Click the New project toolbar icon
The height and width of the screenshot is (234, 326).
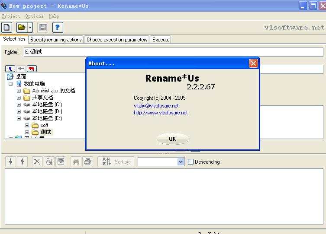[x=6, y=27]
